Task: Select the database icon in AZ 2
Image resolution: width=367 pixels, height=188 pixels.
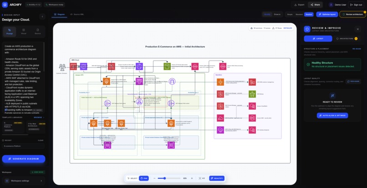Action: point(171,145)
